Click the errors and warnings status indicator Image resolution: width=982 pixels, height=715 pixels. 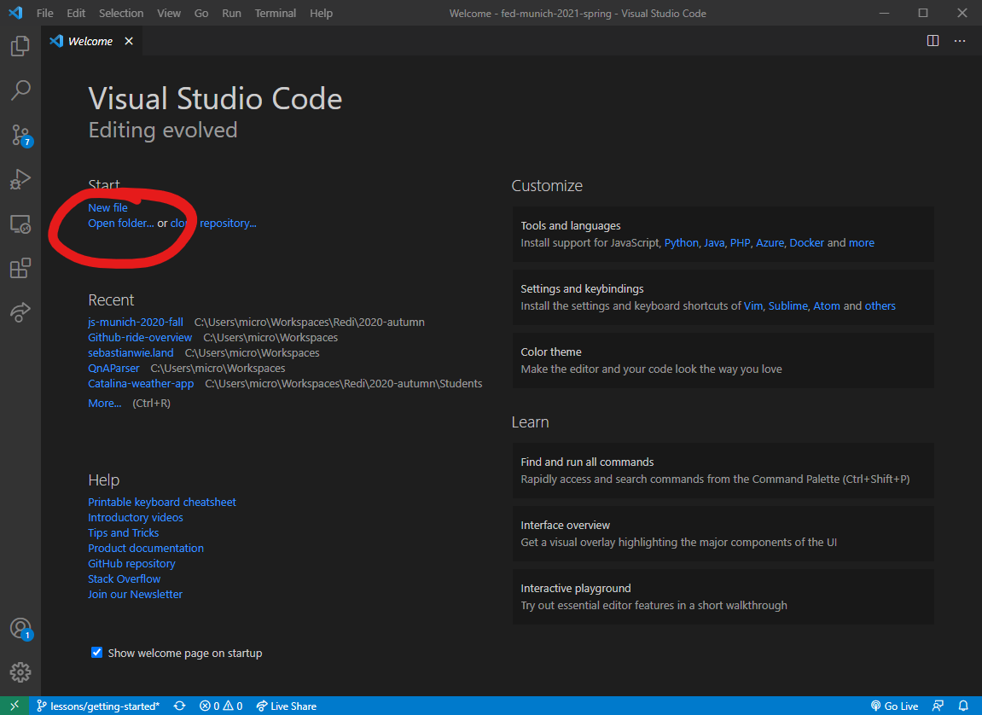(220, 706)
